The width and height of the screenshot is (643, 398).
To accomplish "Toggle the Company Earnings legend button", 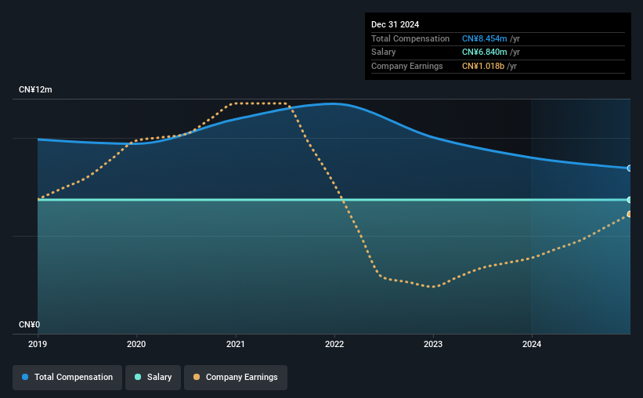I will [x=236, y=378].
